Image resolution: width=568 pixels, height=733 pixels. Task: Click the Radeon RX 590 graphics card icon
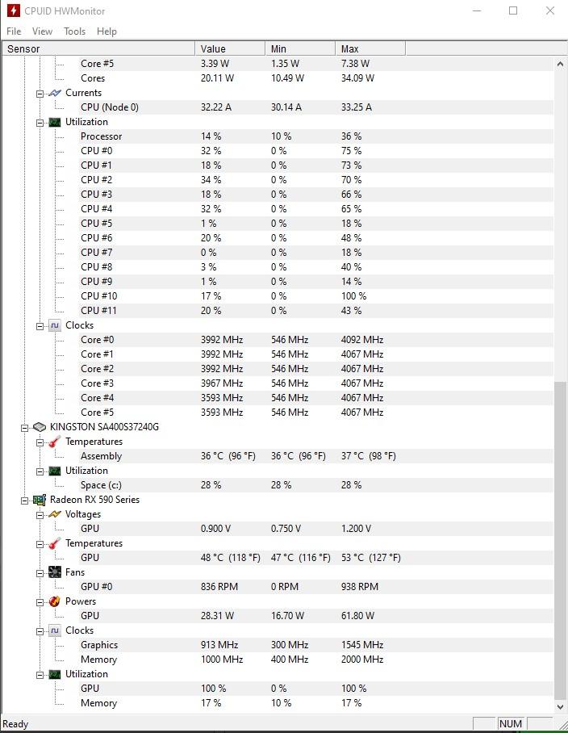coord(40,500)
